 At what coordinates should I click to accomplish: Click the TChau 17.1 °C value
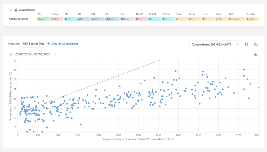pyautogui.click(x=57, y=19)
